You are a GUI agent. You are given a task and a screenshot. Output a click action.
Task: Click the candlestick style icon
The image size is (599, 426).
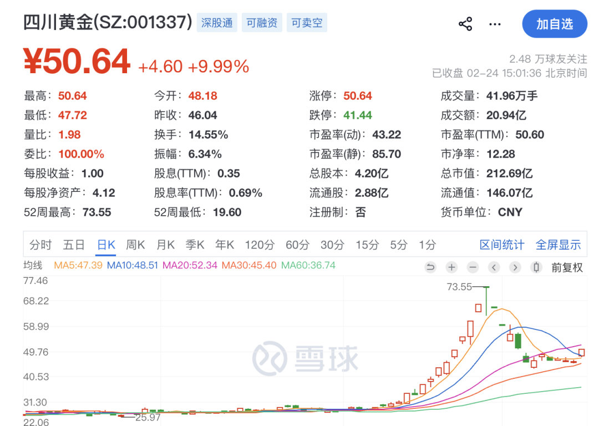click(536, 267)
